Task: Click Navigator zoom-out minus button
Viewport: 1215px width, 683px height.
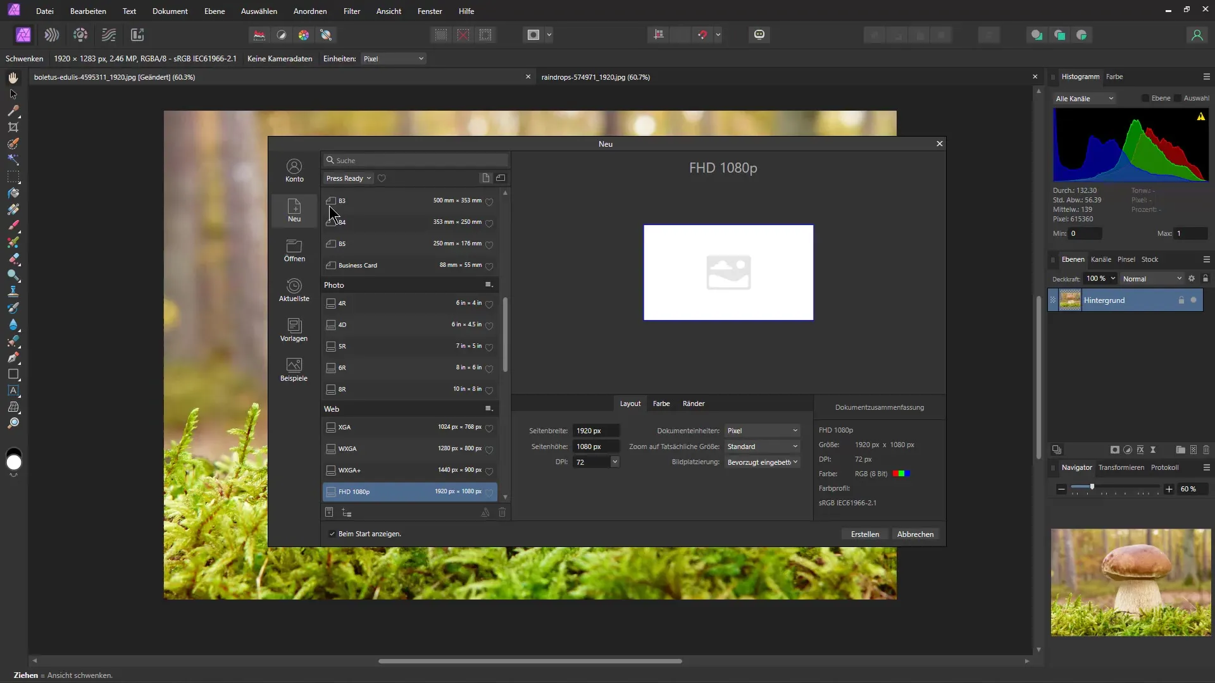Action: [x=1061, y=489]
